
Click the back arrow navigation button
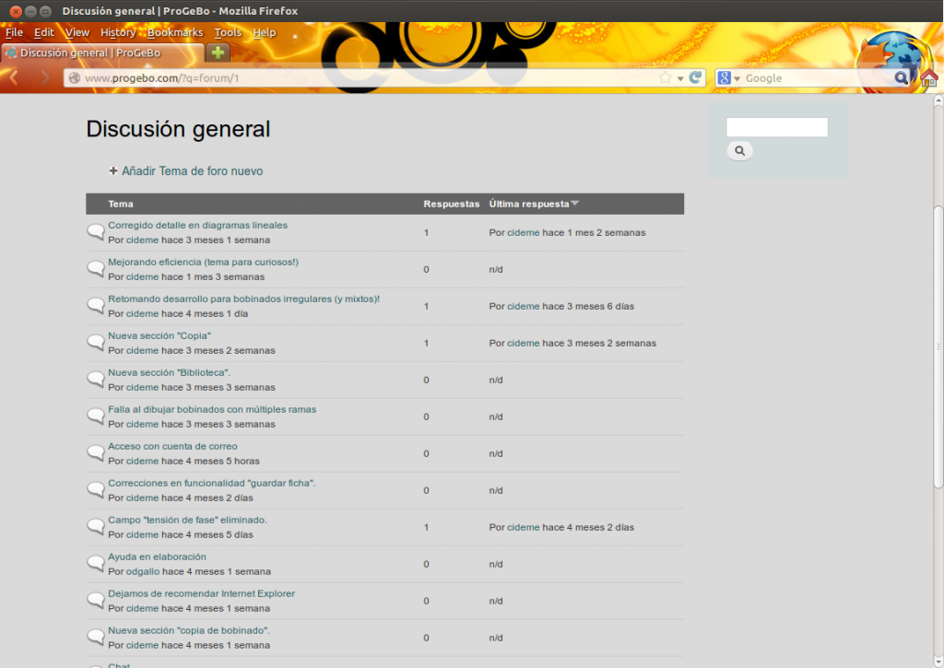15,78
